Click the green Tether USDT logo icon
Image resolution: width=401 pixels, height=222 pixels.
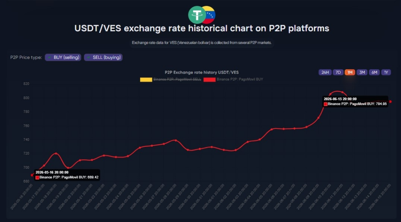coord(197,15)
